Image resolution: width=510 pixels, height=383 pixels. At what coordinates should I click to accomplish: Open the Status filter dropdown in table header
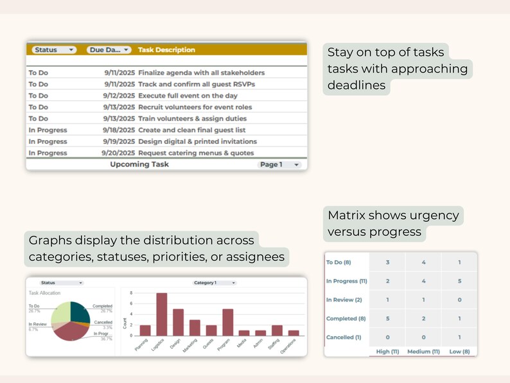click(54, 49)
